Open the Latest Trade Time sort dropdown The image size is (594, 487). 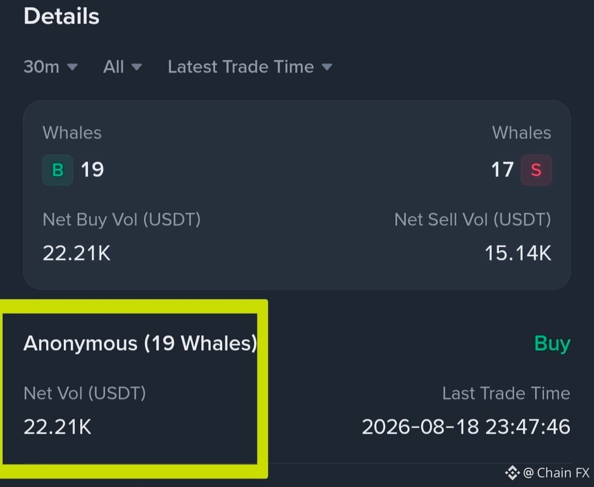(250, 67)
